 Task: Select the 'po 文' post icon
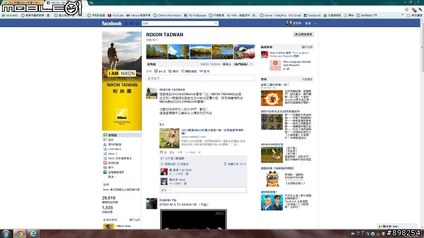pos(156,71)
